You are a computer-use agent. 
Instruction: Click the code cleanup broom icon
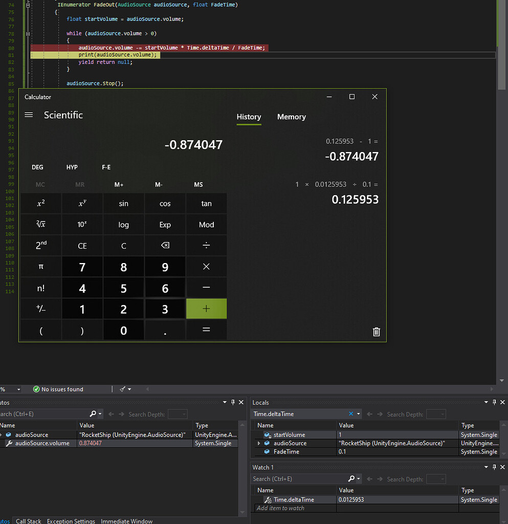(123, 389)
